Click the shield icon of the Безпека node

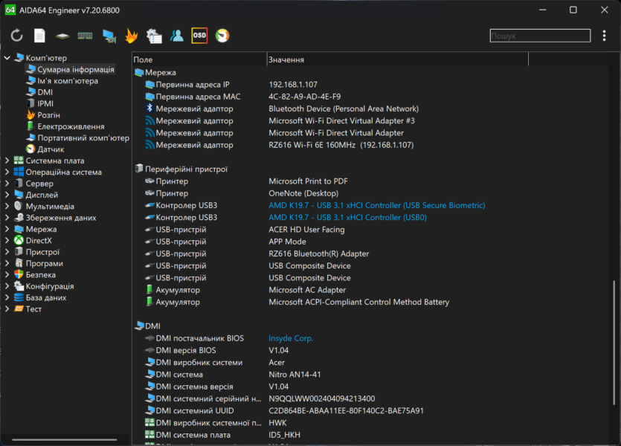pyautogui.click(x=19, y=274)
